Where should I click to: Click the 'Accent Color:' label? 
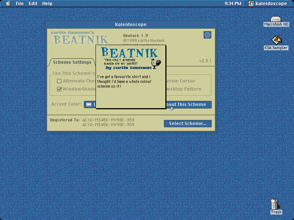point(67,104)
